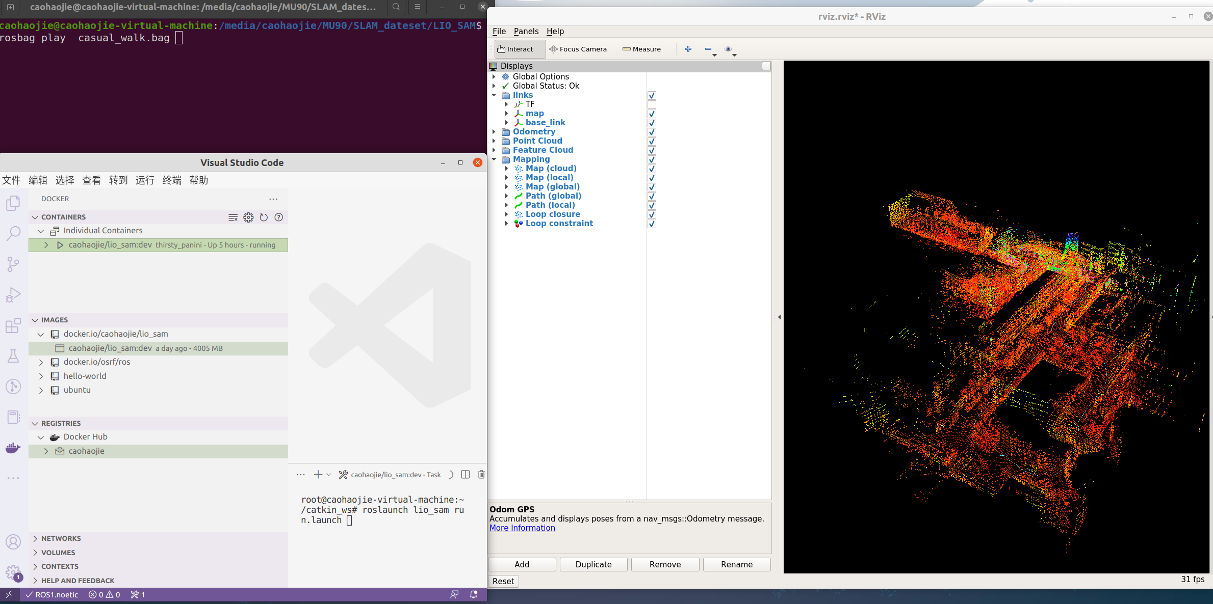1213x604 pixels.
Task: Click the RViz minus toolbar icon
Action: (x=708, y=49)
